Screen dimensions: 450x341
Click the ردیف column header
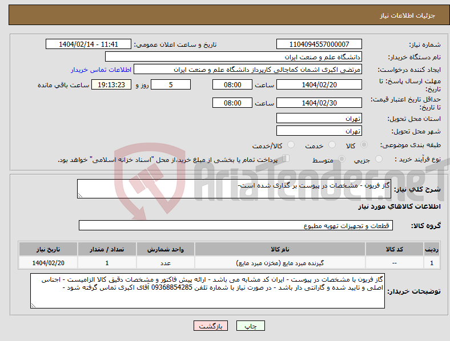[432, 249]
